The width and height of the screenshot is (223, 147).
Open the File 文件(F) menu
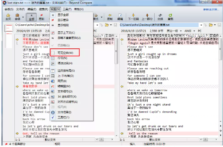point(20,9)
